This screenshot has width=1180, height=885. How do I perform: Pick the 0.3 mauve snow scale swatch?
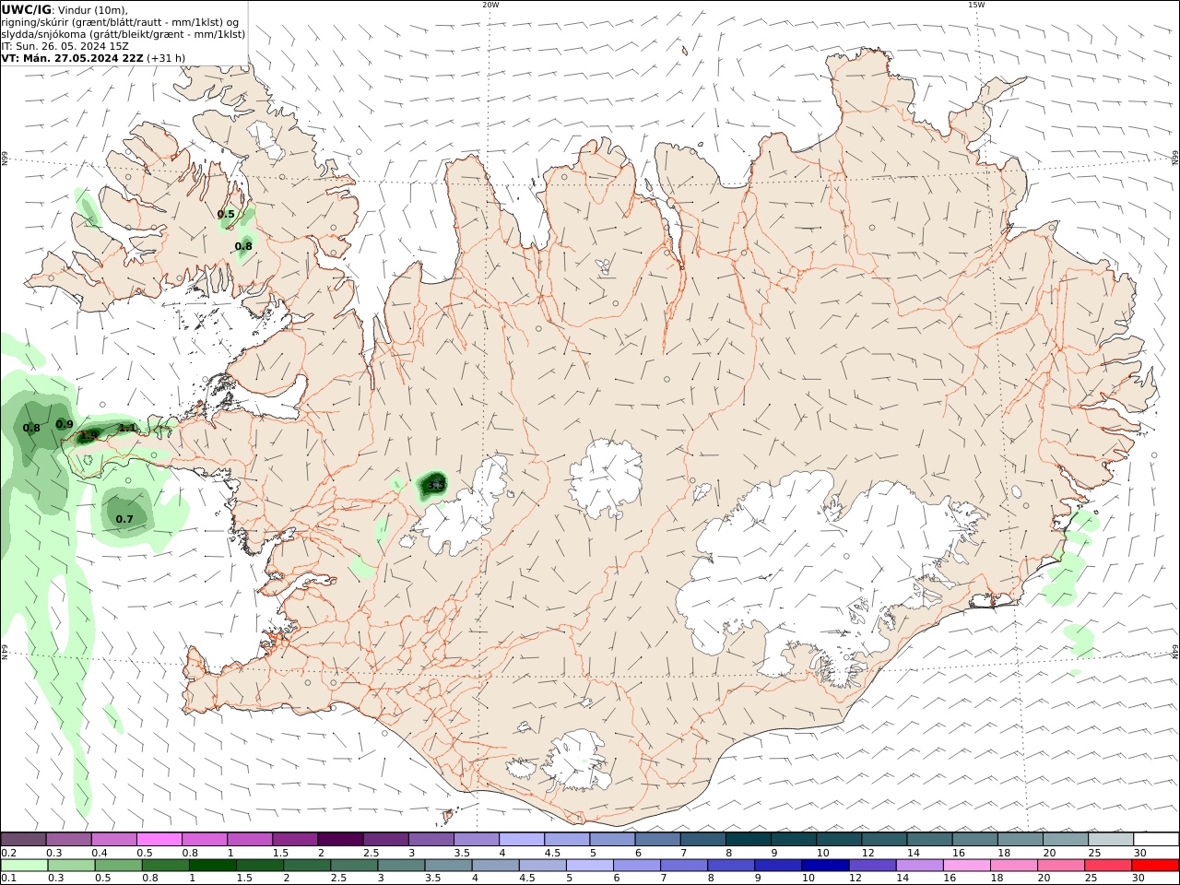[x=68, y=839]
